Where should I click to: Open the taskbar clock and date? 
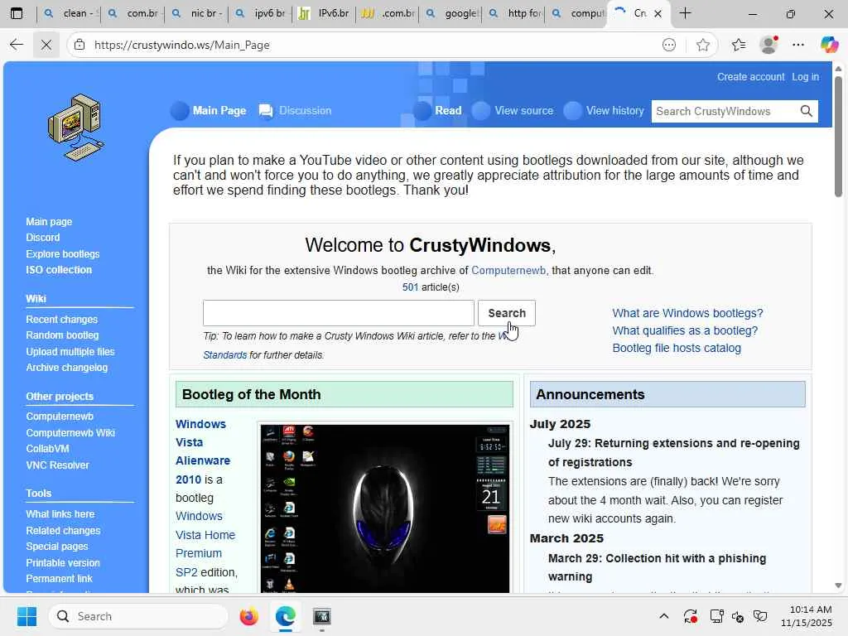point(807,616)
